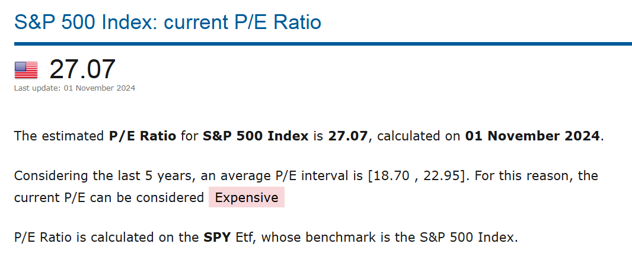Click the blue divider line under the heading
The image size is (632, 253).
coord(323,43)
